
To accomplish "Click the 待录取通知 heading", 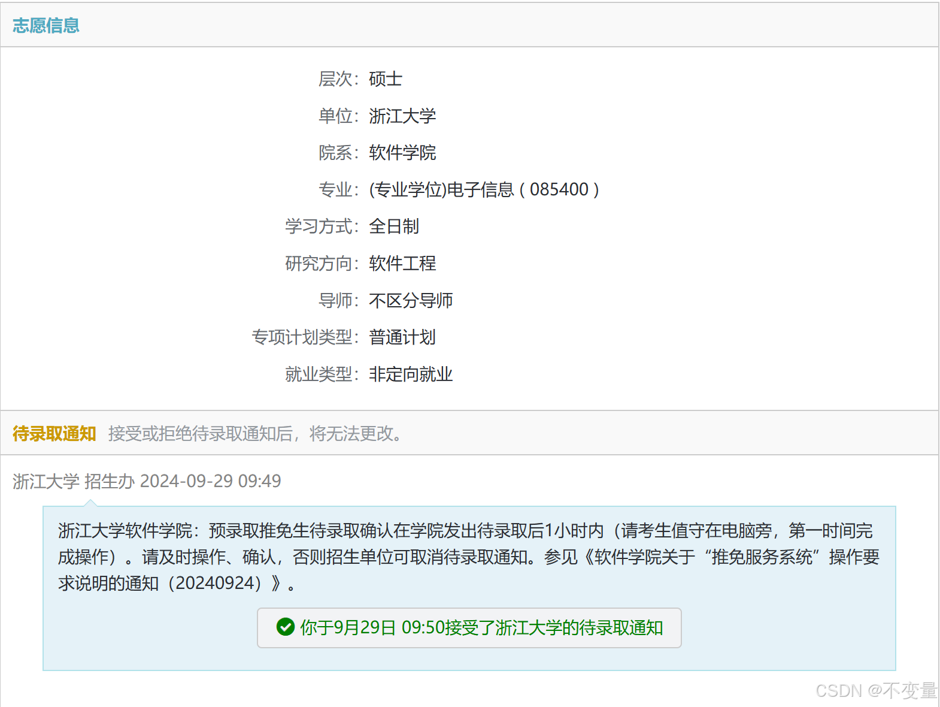I will click(x=54, y=433).
